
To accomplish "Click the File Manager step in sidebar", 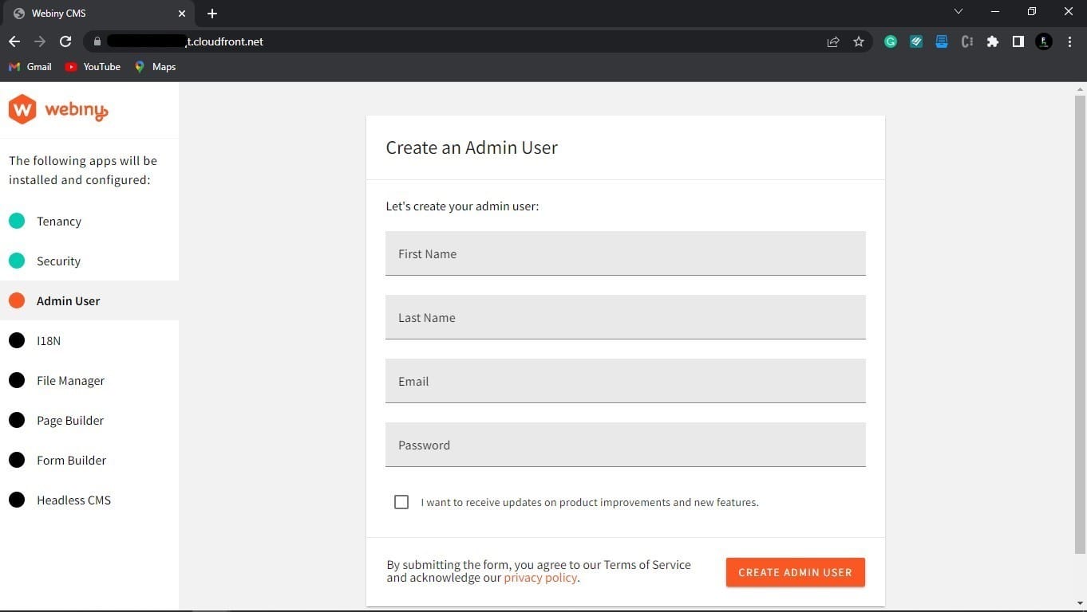I will pos(70,380).
